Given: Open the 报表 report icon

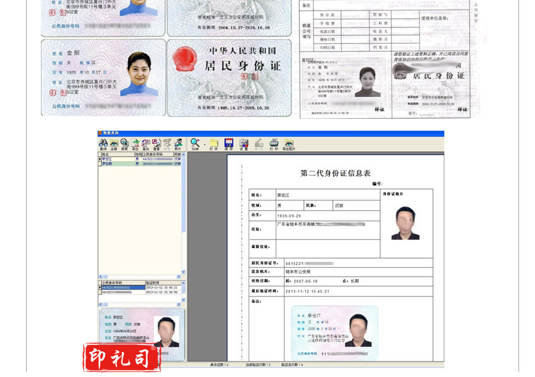Looking at the screenshot, I should coord(124,144).
